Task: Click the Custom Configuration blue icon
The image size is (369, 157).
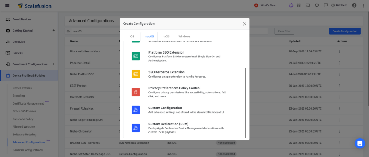Action: [136, 110]
